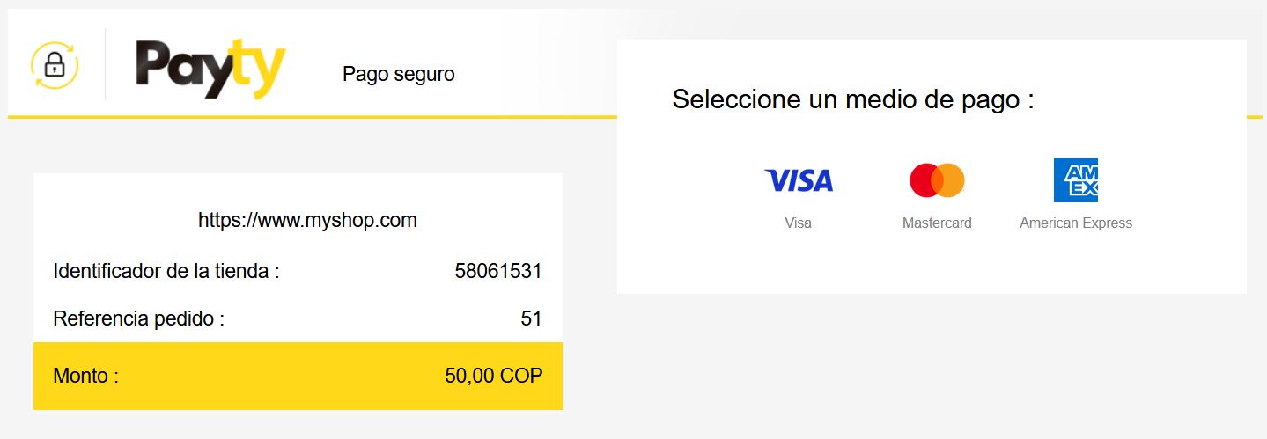Click the "Visa" text label
Screen dimensions: 1267x439
(798, 223)
